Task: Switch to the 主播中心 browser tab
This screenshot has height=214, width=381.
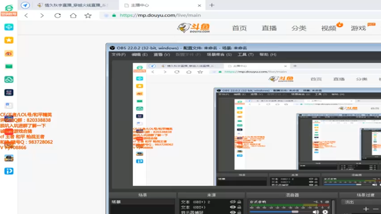Action: click(162, 5)
